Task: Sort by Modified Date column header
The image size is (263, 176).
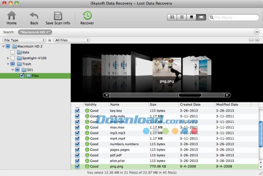Action: (233, 104)
